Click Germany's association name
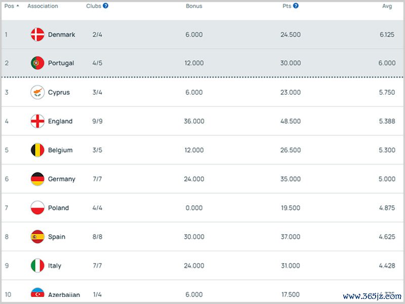The image size is (405, 304). (62, 179)
